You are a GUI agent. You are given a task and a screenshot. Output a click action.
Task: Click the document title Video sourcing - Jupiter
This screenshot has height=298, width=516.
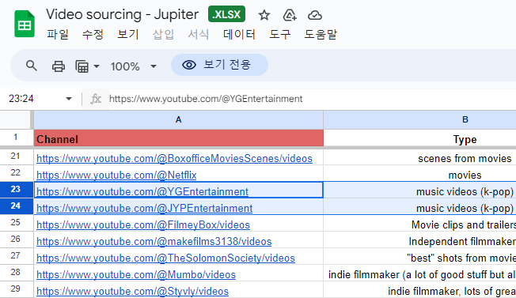[x=122, y=14]
